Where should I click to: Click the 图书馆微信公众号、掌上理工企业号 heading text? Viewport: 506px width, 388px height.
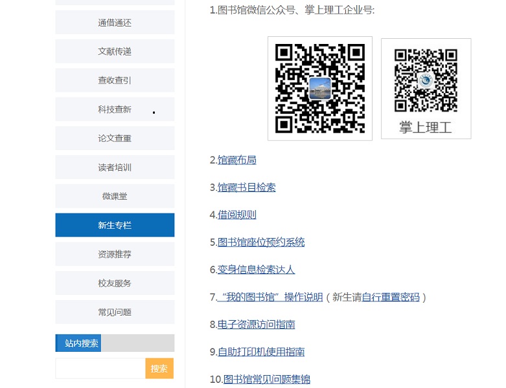(292, 10)
